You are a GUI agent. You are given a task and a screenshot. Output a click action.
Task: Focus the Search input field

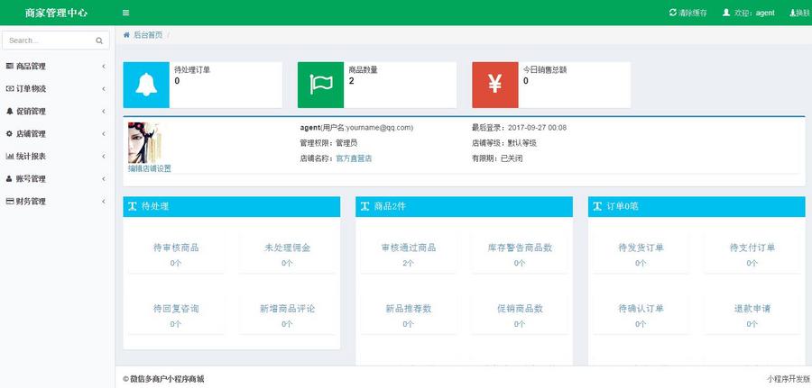pos(56,41)
